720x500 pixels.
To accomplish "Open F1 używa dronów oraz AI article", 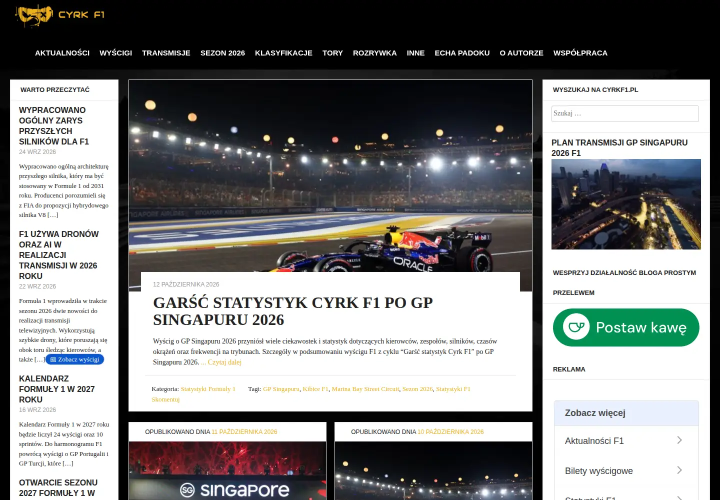I will click(x=59, y=255).
